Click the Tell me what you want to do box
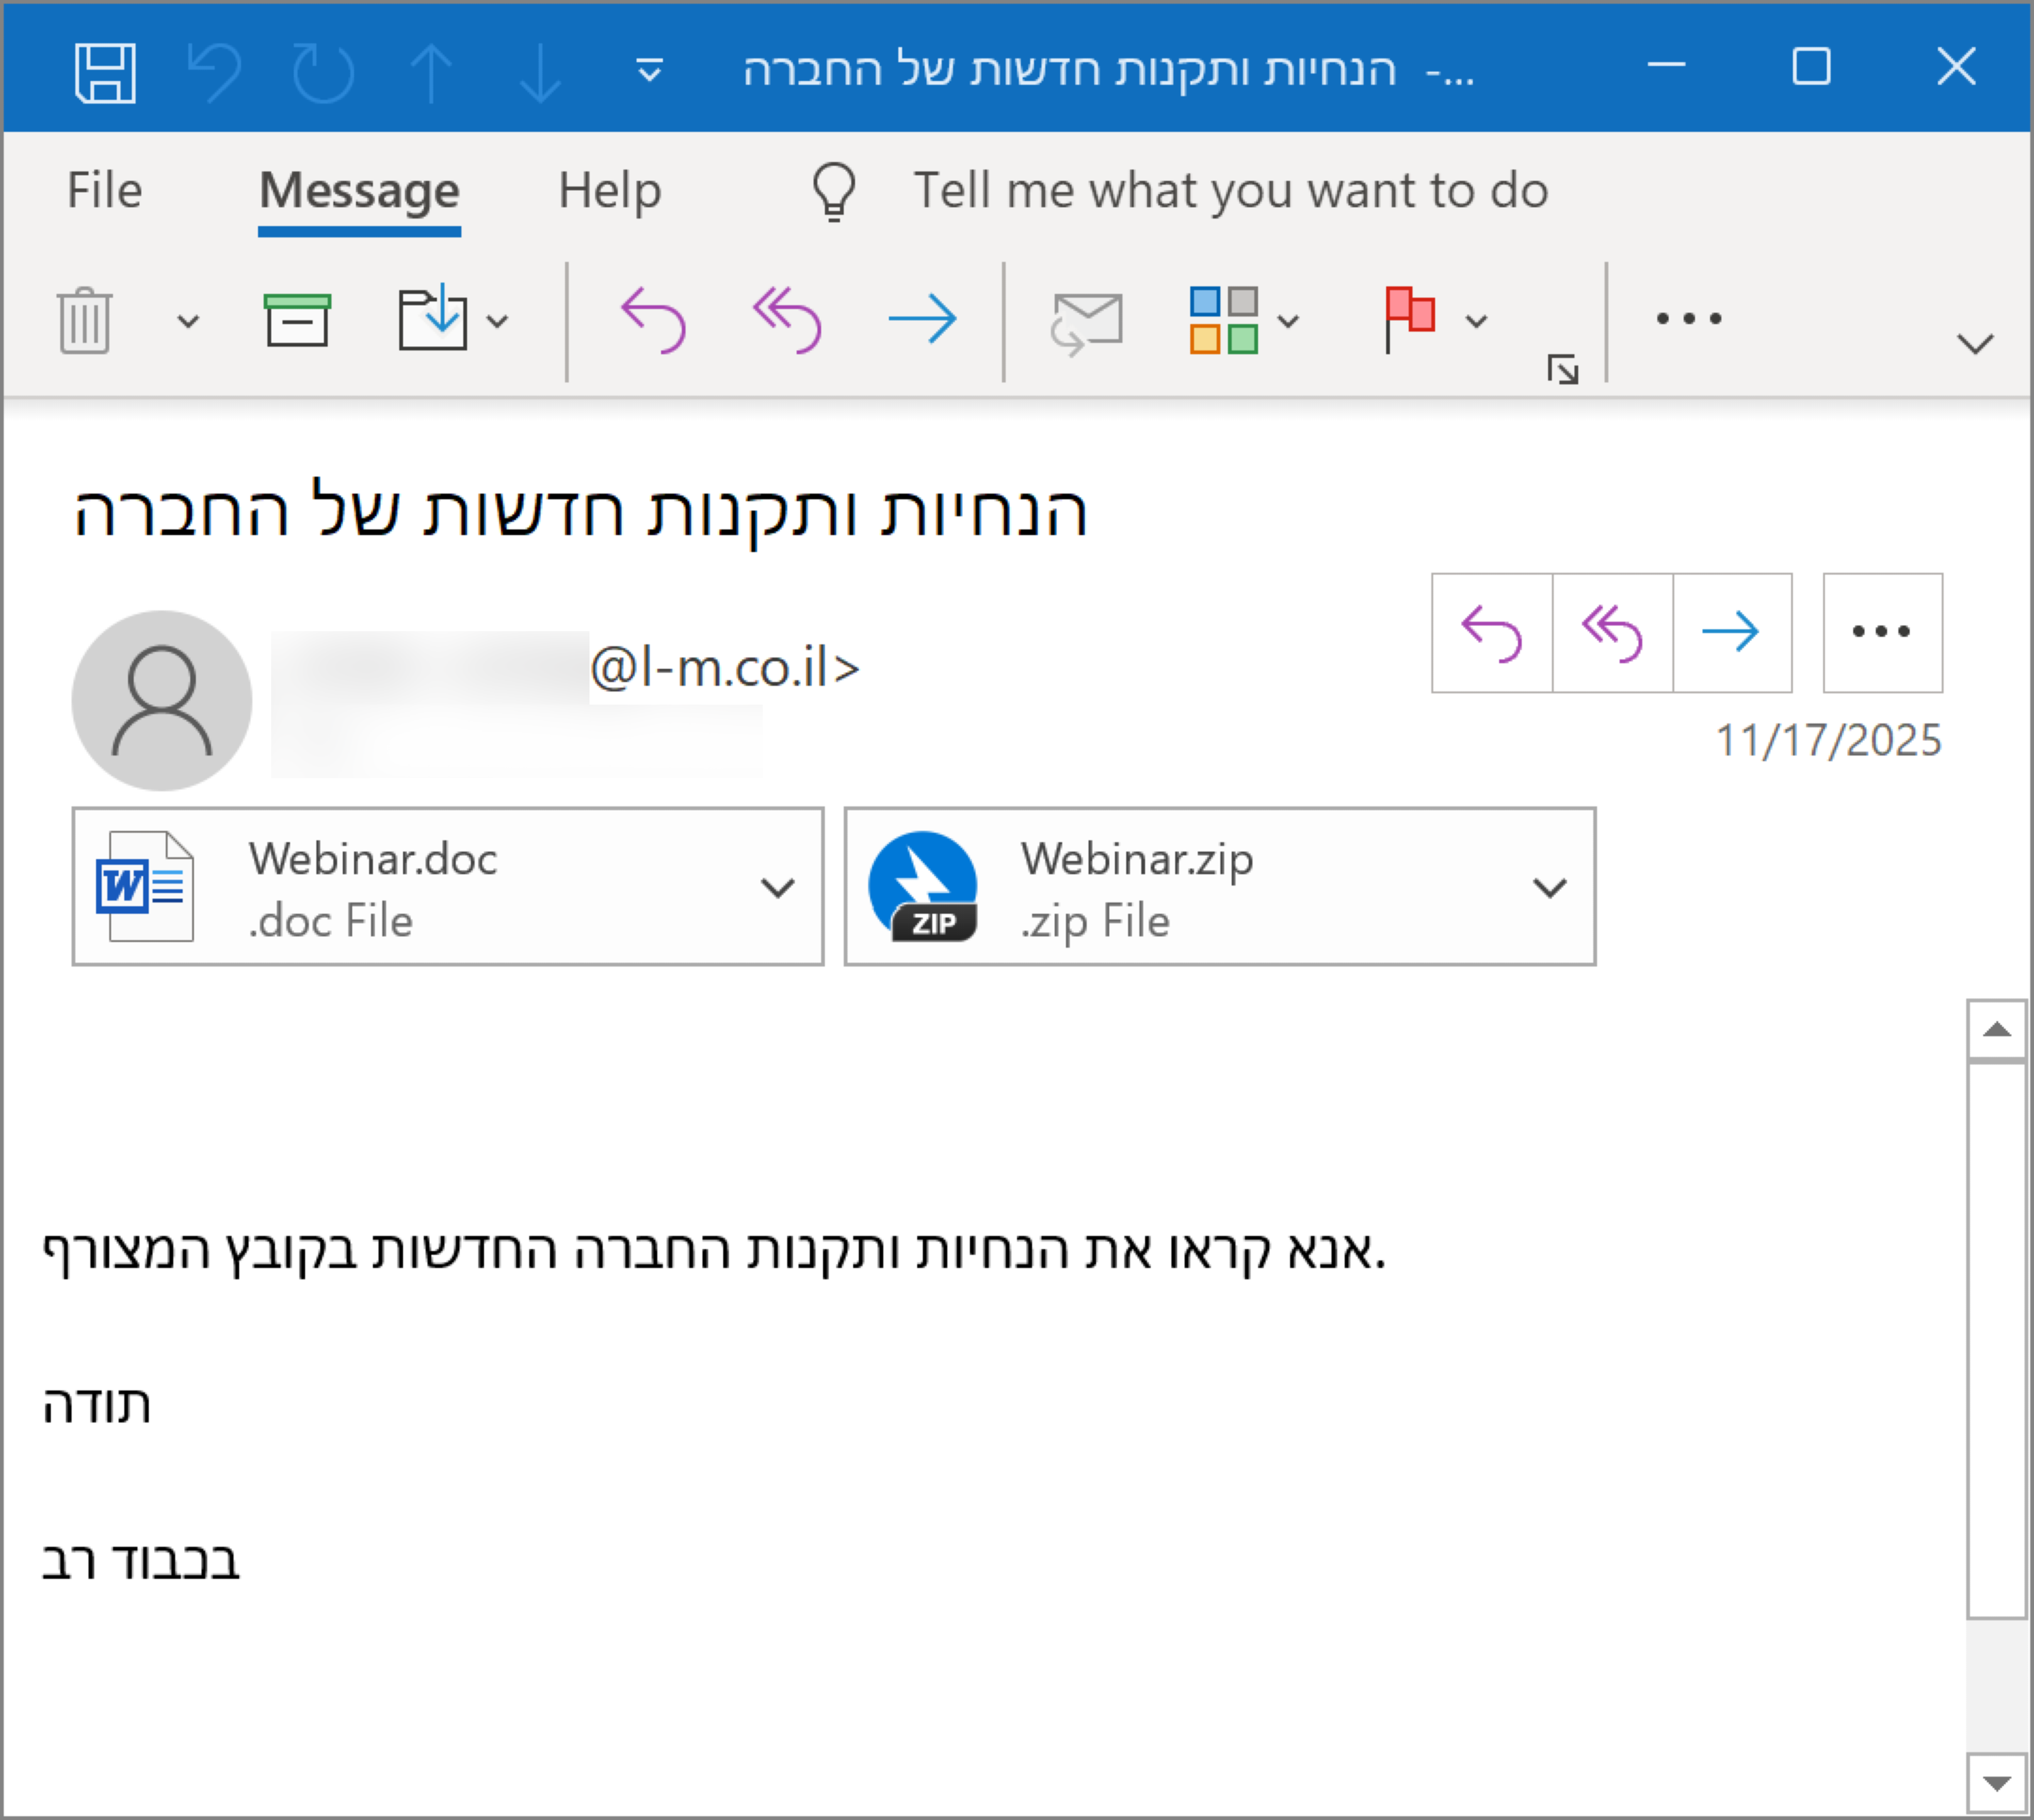Viewport: 2034px width, 1820px height. (1229, 190)
